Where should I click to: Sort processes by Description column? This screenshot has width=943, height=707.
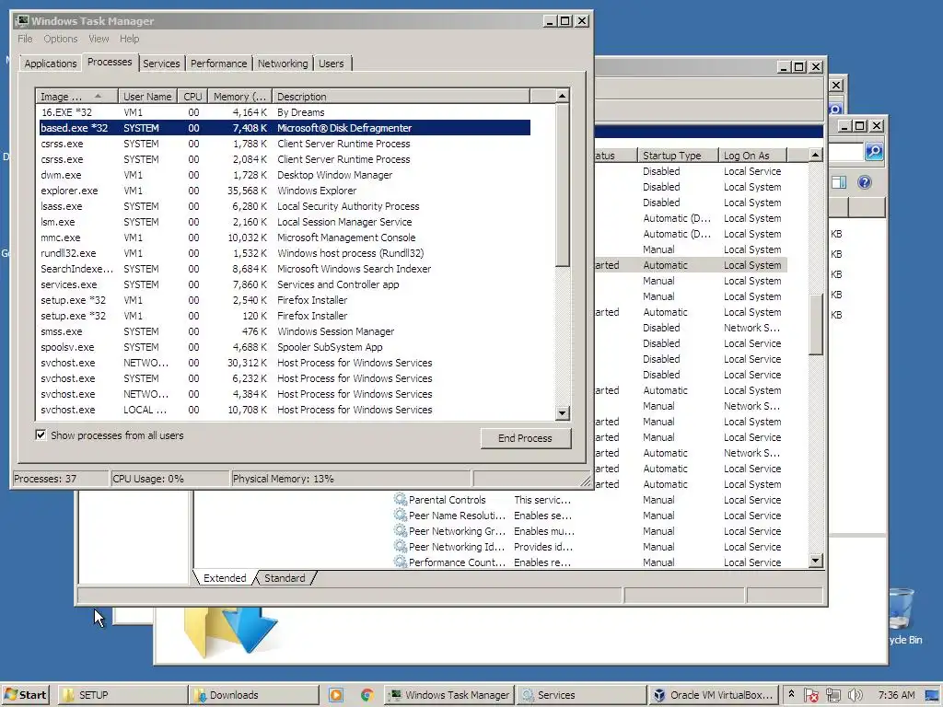pyautogui.click(x=402, y=96)
